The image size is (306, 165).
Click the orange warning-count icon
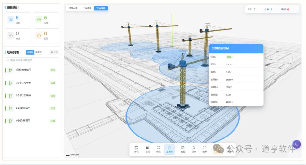(x=39, y=36)
